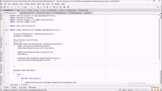Change the UTF-8 file encoding

point(131,90)
